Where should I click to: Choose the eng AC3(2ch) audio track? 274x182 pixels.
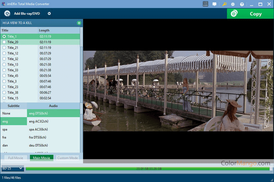(x=38, y=121)
